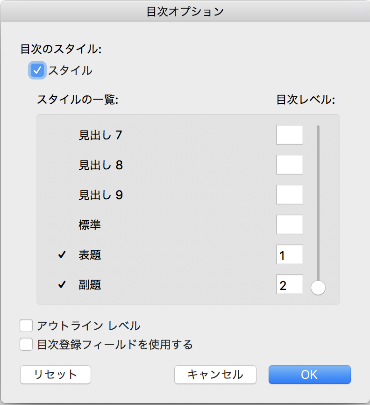Screen dimensions: 370x405
Task: Click the checkmark next to 副題
Action: [x=62, y=285]
